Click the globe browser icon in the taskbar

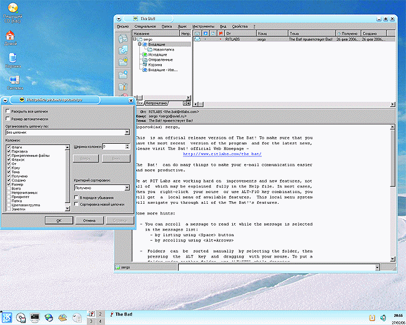point(49,317)
